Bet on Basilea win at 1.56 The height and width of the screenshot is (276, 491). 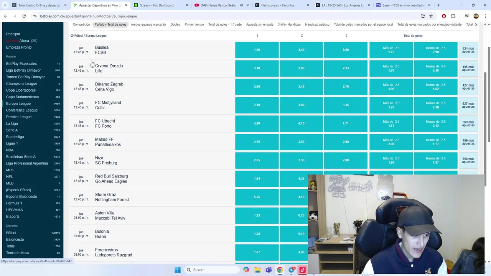[x=257, y=50]
